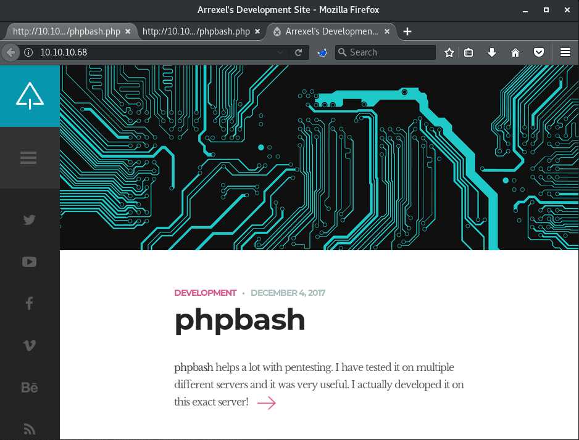The width and height of the screenshot is (579, 440).
Task: Open the Behance profile from the sidebar
Action: pyautogui.click(x=28, y=387)
